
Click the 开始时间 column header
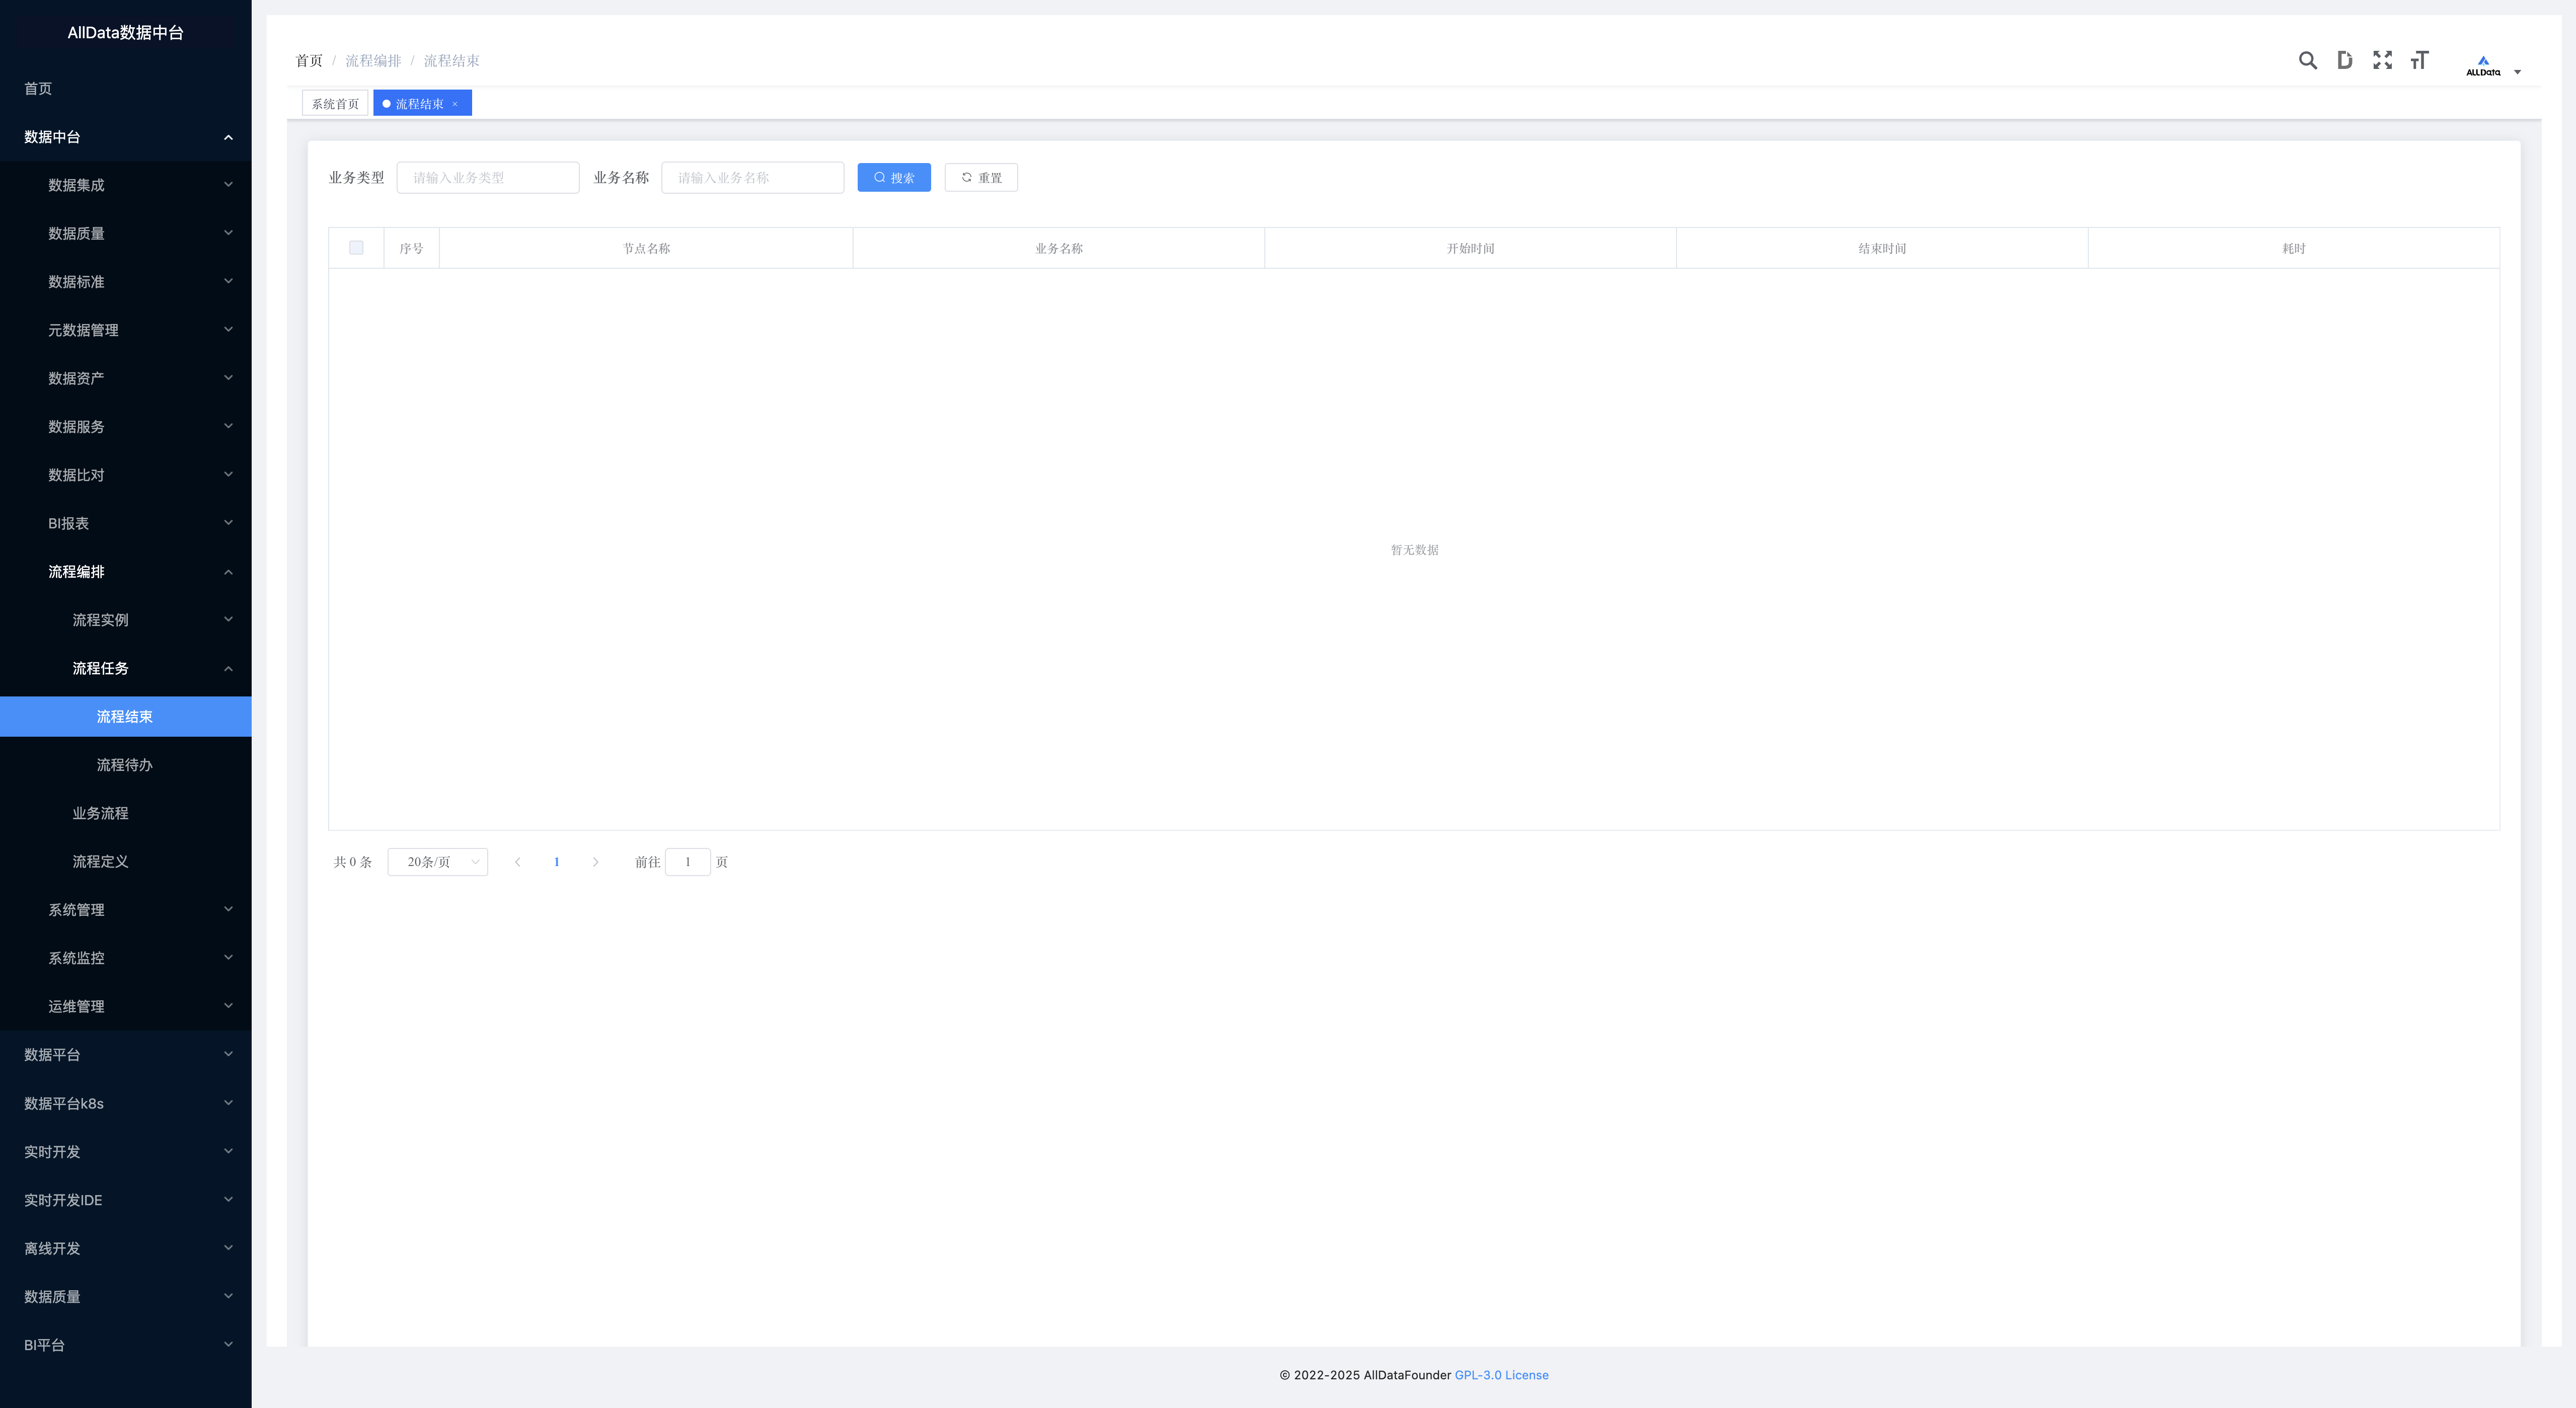coord(1470,248)
